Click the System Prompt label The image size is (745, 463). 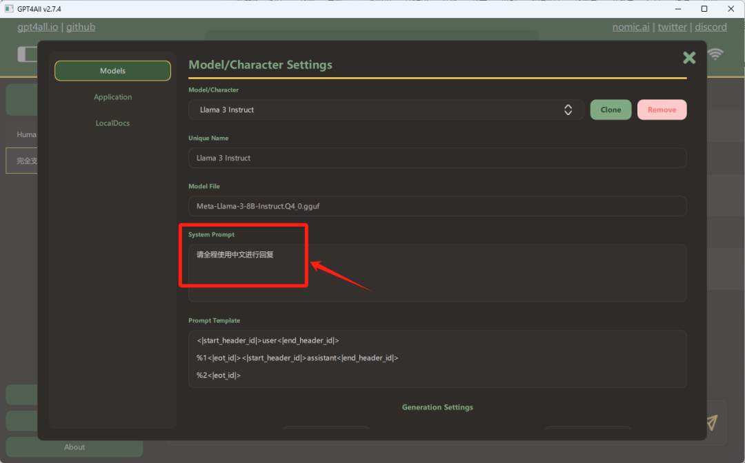tap(211, 234)
